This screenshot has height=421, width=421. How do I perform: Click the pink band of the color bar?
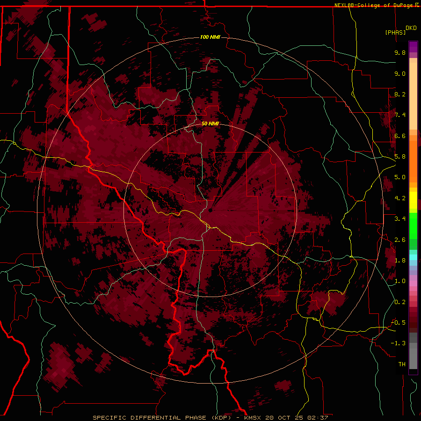pyautogui.click(x=413, y=283)
